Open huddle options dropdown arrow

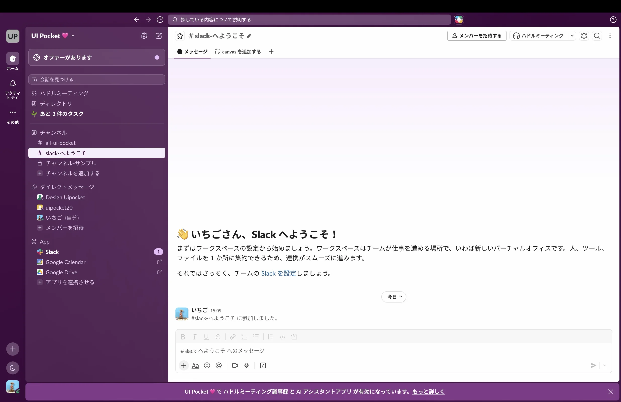[572, 36]
